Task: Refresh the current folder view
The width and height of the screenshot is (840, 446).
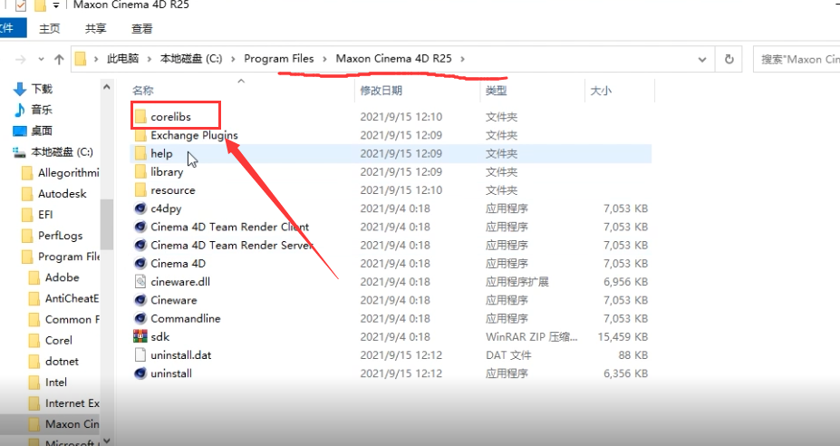Action: click(729, 59)
